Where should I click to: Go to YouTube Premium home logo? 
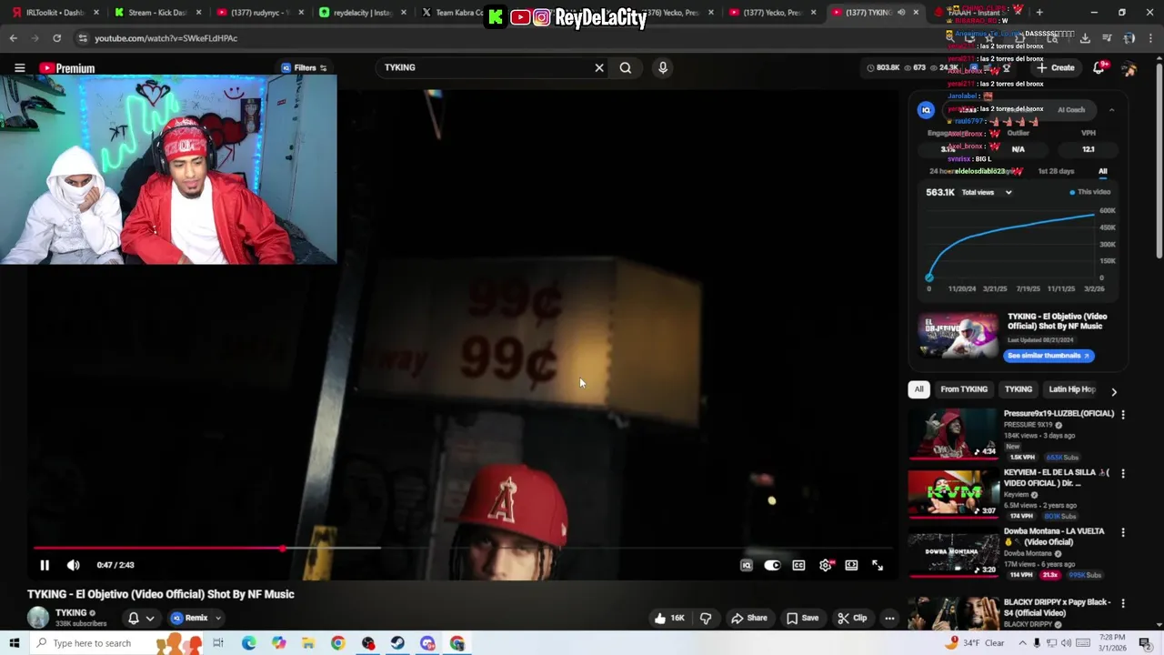(66, 68)
